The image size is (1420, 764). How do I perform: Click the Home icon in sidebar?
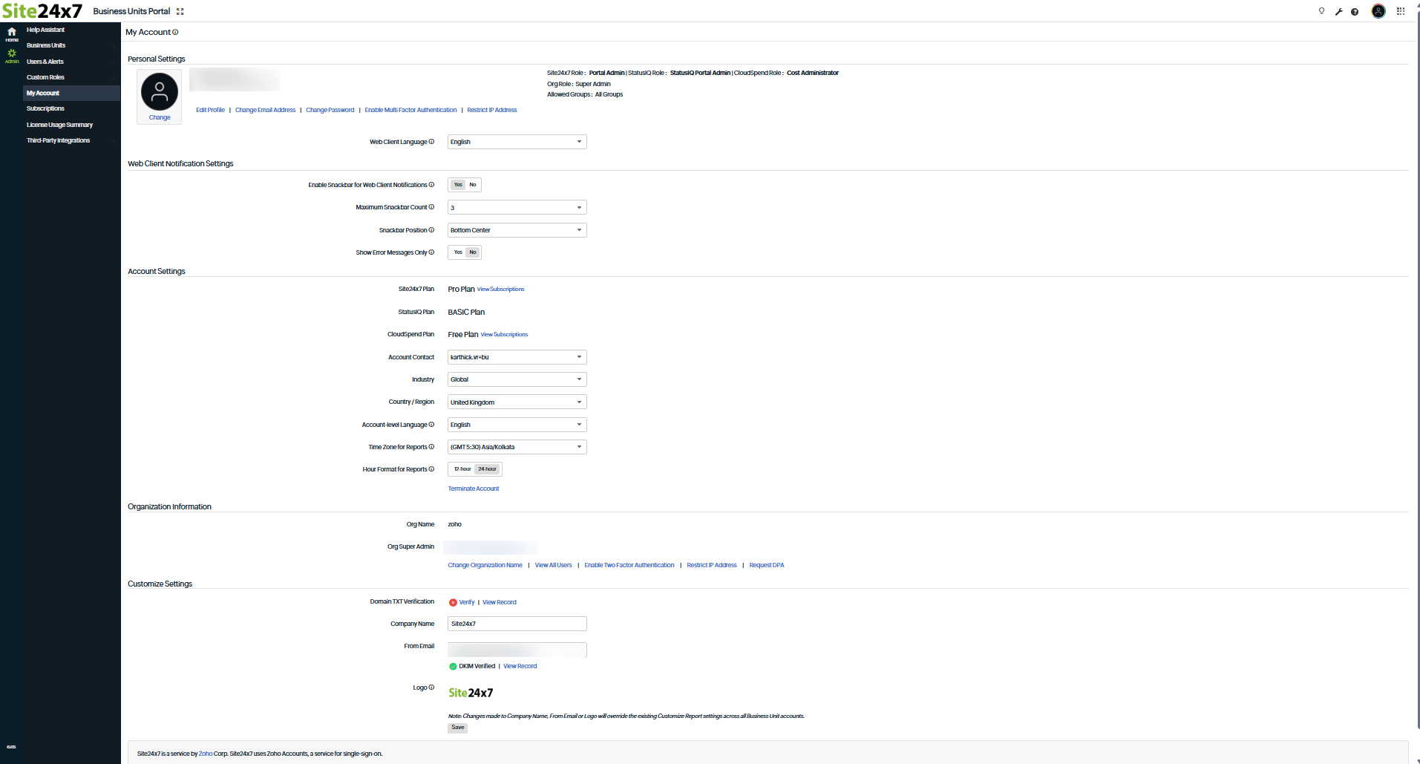click(x=12, y=33)
